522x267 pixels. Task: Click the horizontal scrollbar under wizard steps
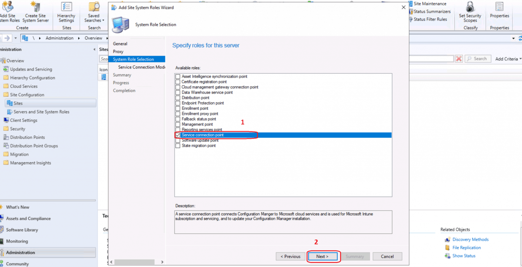coord(134,262)
